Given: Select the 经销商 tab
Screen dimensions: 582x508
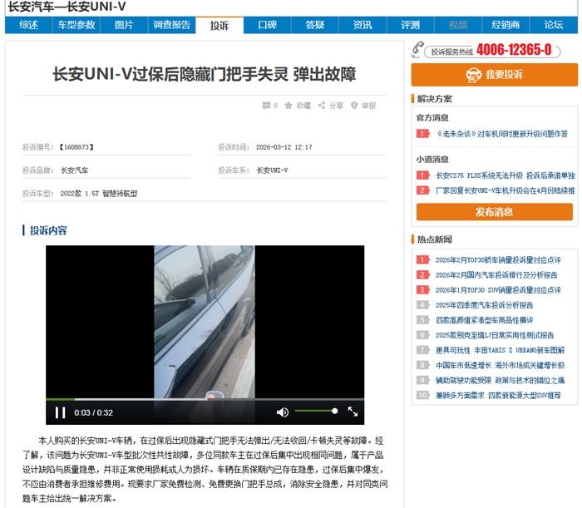Looking at the screenshot, I should tap(506, 25).
